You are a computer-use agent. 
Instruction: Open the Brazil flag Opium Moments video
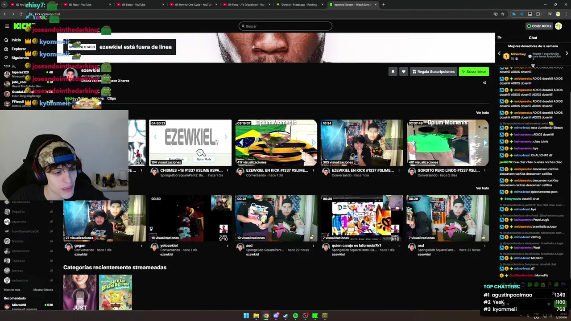(276, 143)
